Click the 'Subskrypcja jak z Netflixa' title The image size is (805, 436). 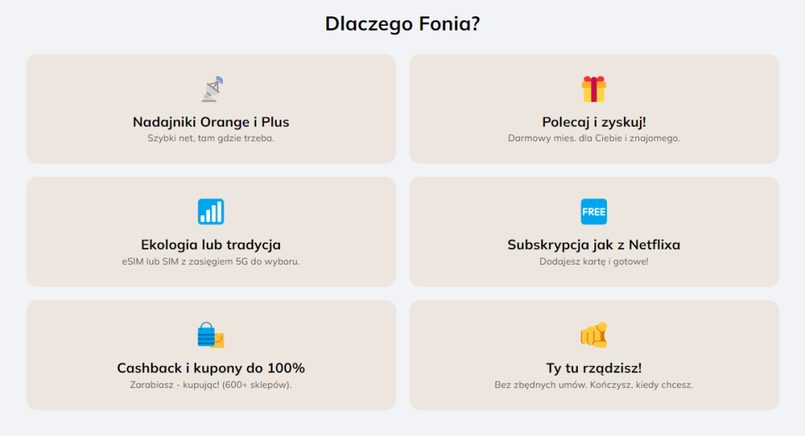594,244
